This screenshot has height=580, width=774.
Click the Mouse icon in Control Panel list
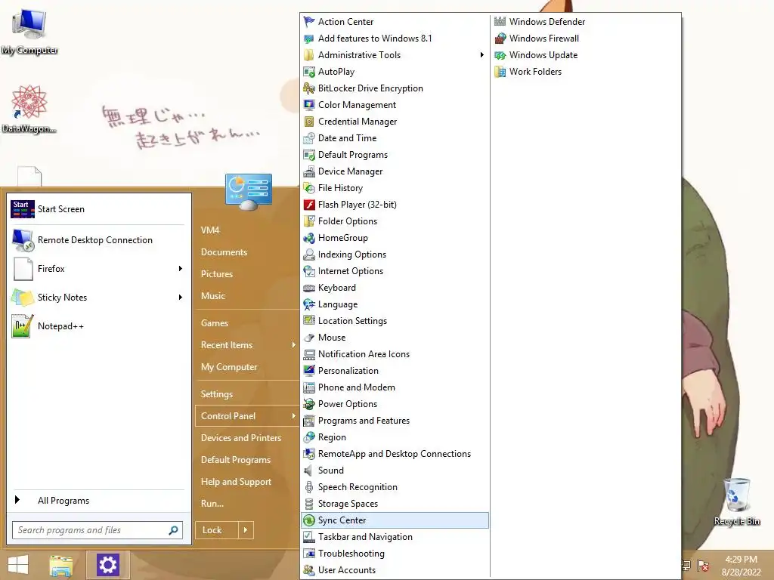pos(309,338)
